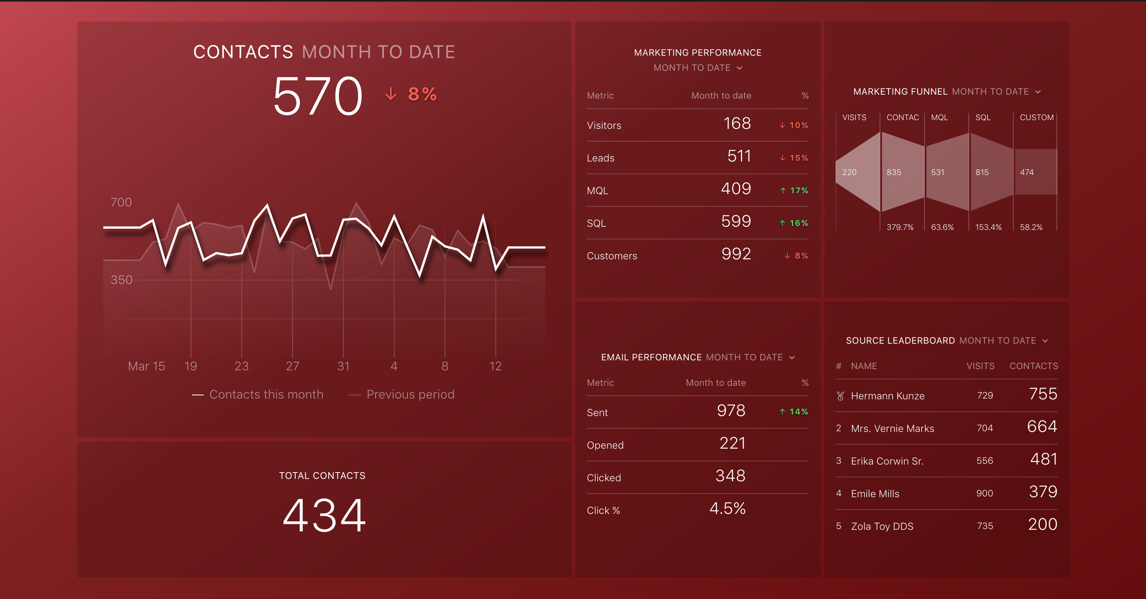This screenshot has width=1146, height=599.
Task: Click the Total Contacts 434 number
Action: [324, 515]
